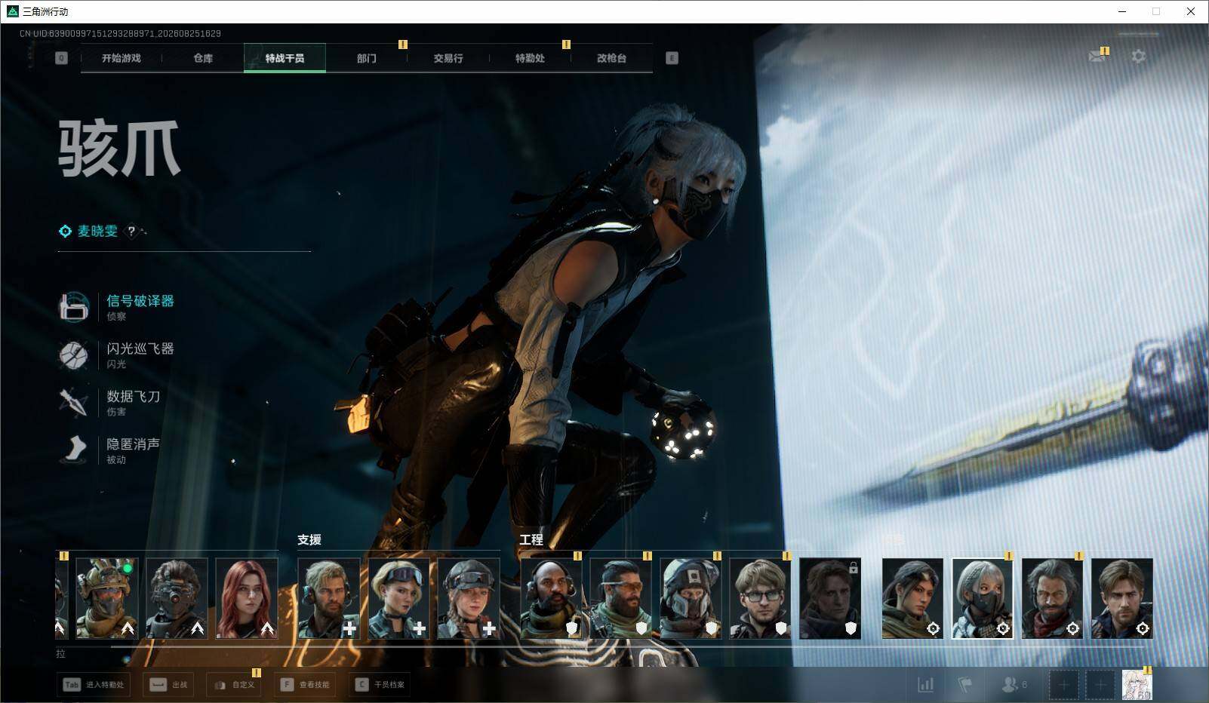
Task: Select the white-haired masked recon operator portrait
Action: click(983, 598)
